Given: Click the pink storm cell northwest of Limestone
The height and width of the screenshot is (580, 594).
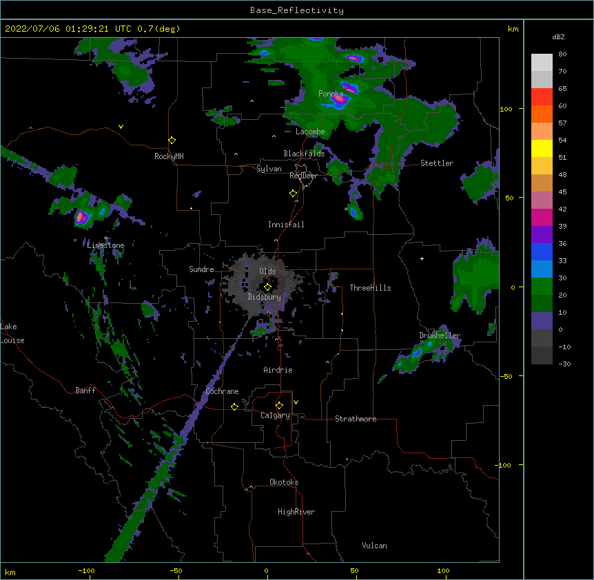Looking at the screenshot, I should pyautogui.click(x=81, y=217).
